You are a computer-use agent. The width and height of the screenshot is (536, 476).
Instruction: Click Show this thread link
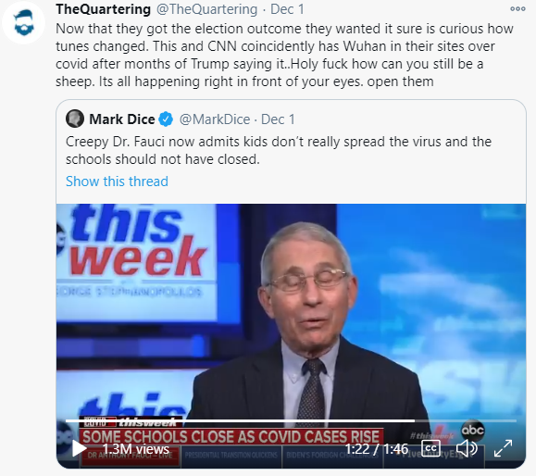point(117,182)
